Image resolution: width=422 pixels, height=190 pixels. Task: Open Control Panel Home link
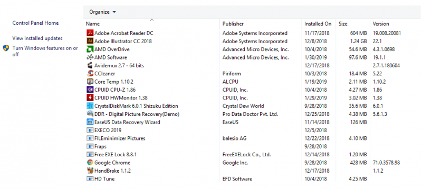pos(35,23)
